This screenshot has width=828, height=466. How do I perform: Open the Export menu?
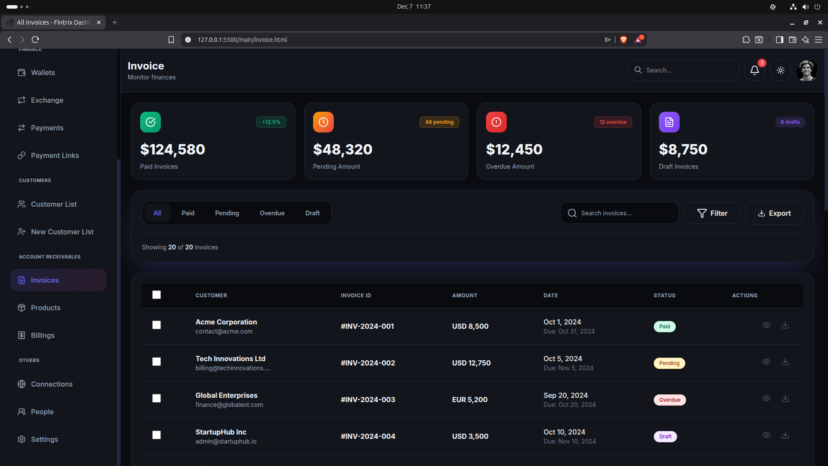click(x=774, y=213)
